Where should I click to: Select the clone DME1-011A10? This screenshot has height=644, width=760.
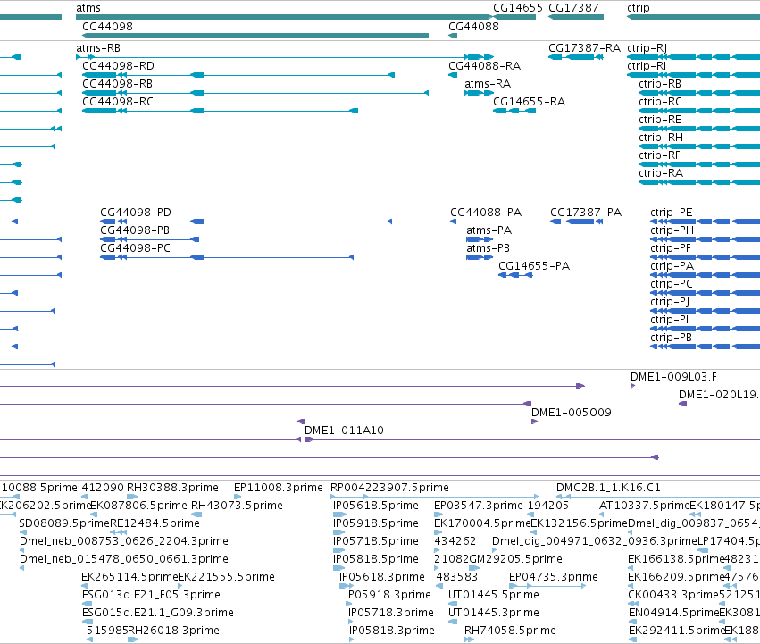[532, 439]
